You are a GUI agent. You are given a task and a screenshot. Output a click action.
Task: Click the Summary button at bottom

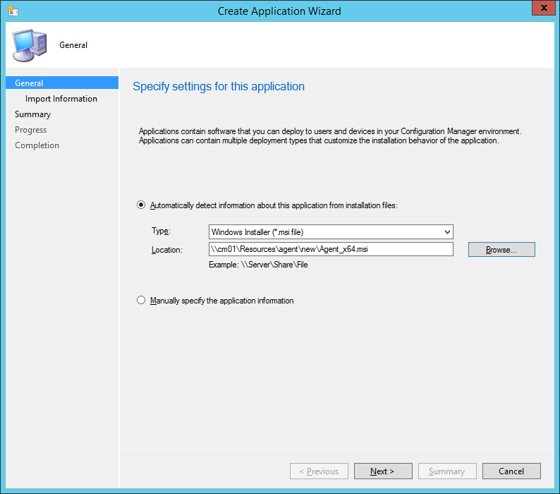coord(446,471)
